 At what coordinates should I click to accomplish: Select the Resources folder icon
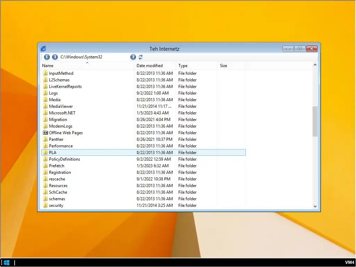coord(45,185)
